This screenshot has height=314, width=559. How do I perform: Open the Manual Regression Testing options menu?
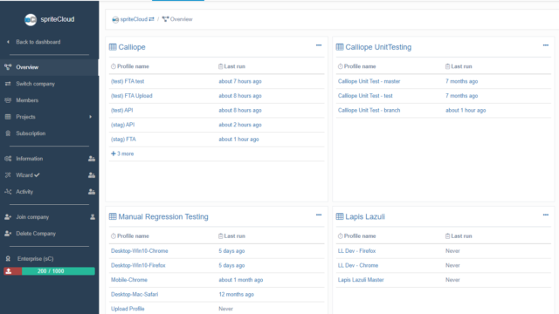319,215
